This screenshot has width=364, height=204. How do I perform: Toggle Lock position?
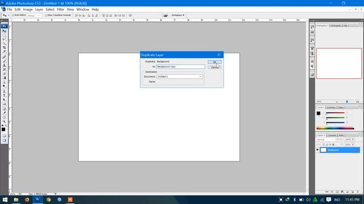coord(330,144)
